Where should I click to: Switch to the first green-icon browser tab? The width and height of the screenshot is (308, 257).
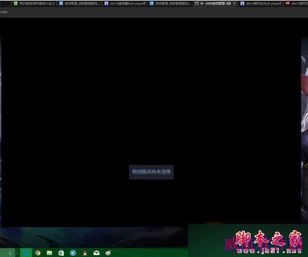tap(34, 3)
